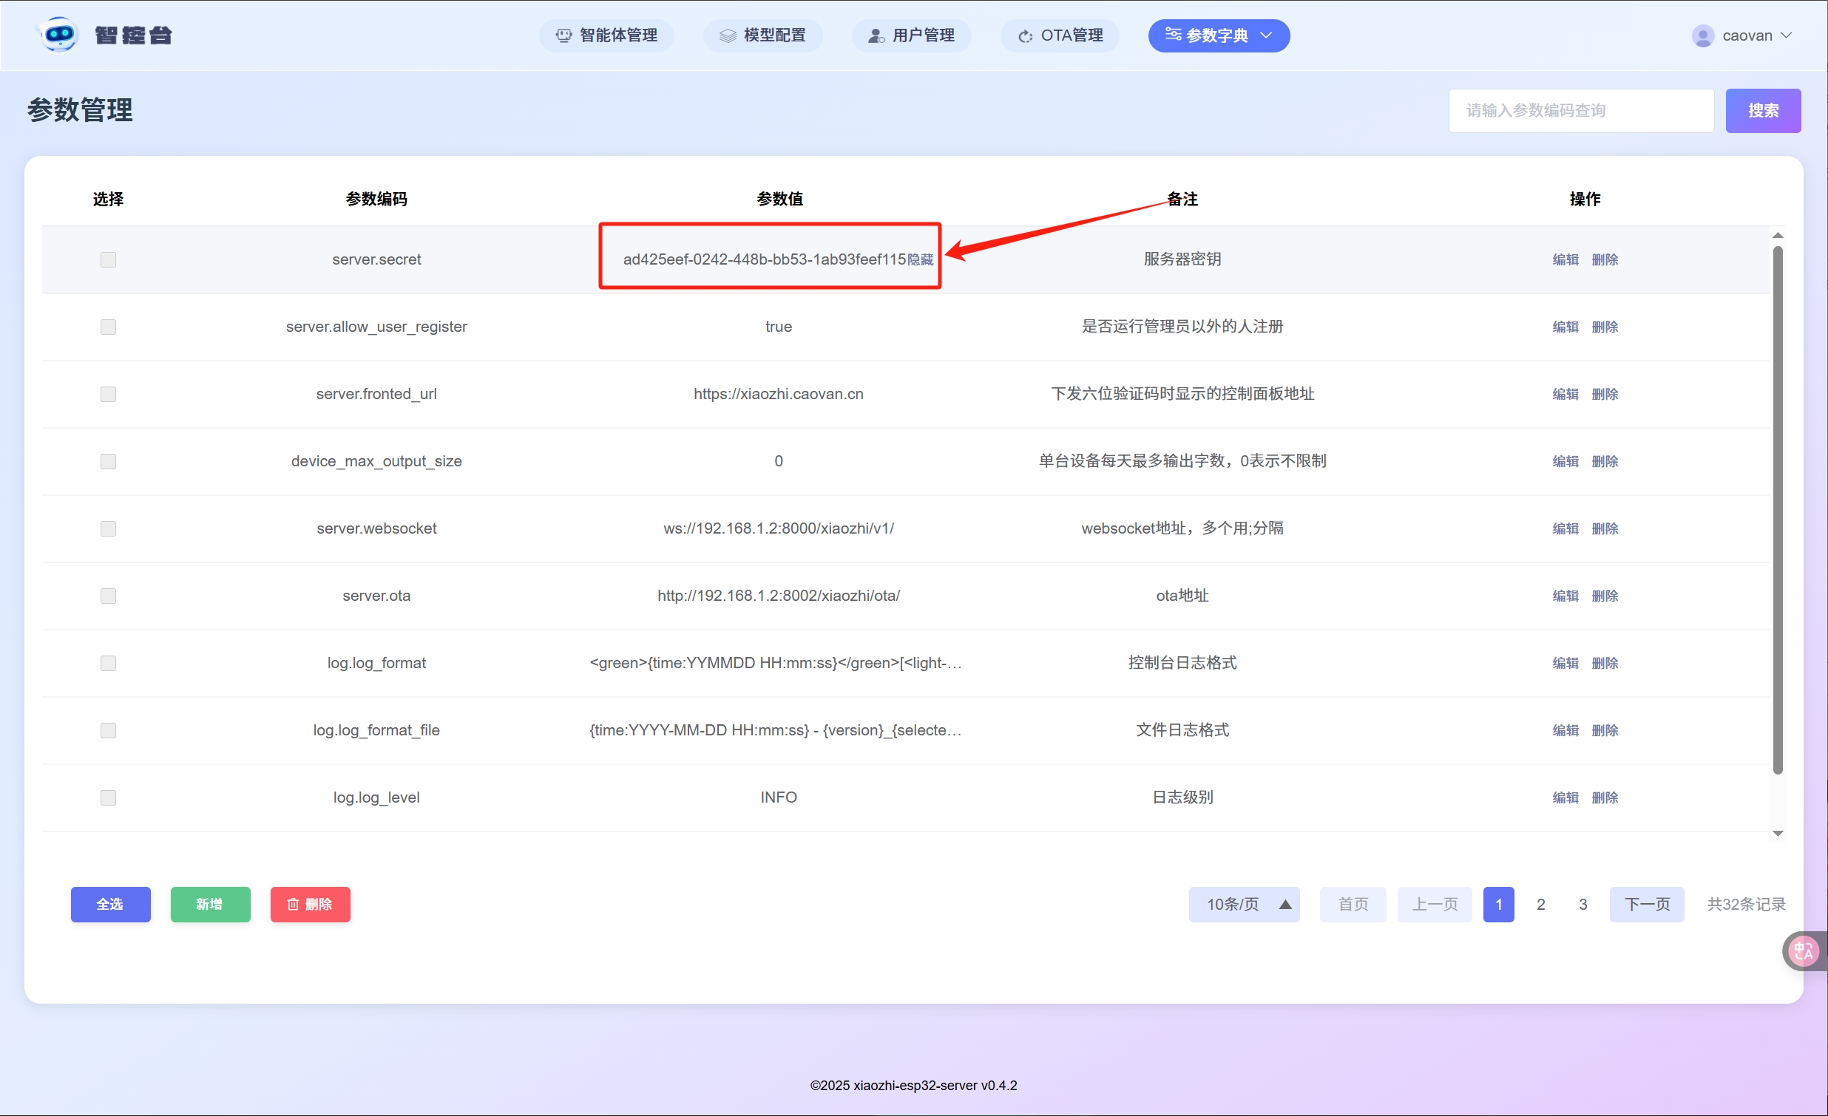Image resolution: width=1828 pixels, height=1116 pixels.
Task: Select the server.fronted_url row checkbox
Action: click(108, 394)
